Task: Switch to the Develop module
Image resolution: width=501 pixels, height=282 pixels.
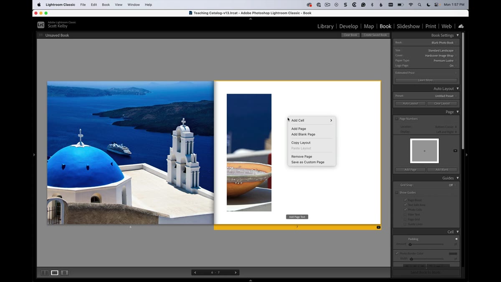Action: click(x=349, y=26)
